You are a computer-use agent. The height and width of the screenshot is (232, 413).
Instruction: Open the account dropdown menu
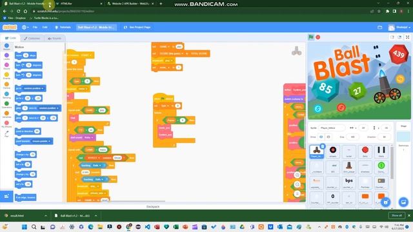click(x=399, y=27)
